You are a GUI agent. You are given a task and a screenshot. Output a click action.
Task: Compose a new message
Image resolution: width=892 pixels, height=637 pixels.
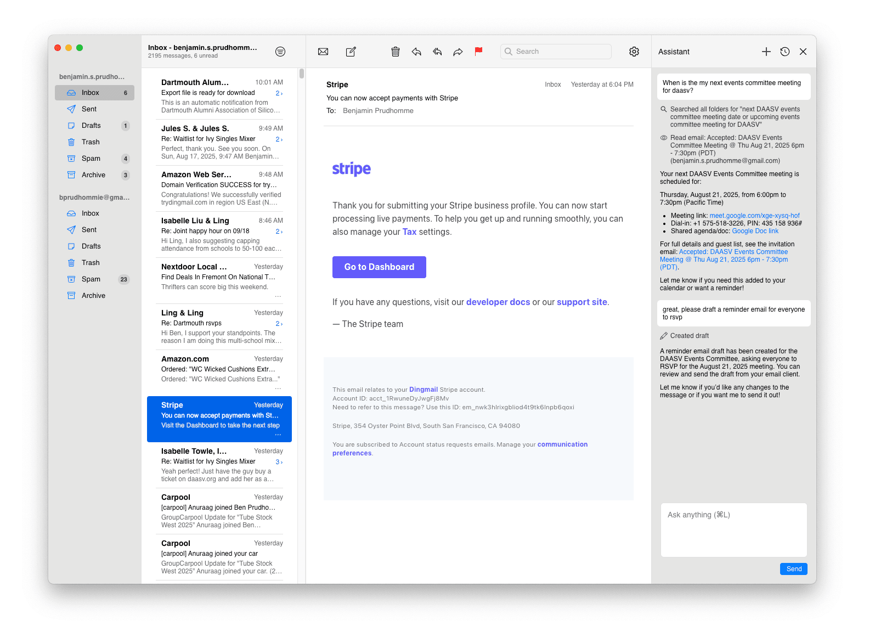[x=351, y=52]
